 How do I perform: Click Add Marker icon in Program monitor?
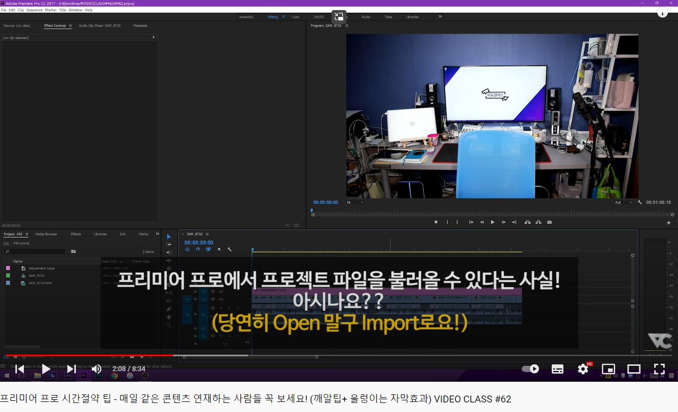pos(436,222)
